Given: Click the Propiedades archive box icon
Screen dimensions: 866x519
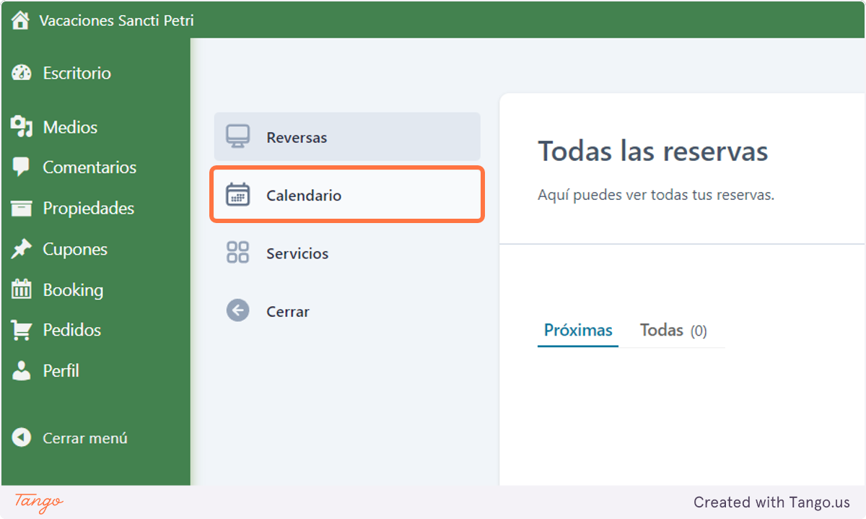Looking at the screenshot, I should tap(22, 209).
